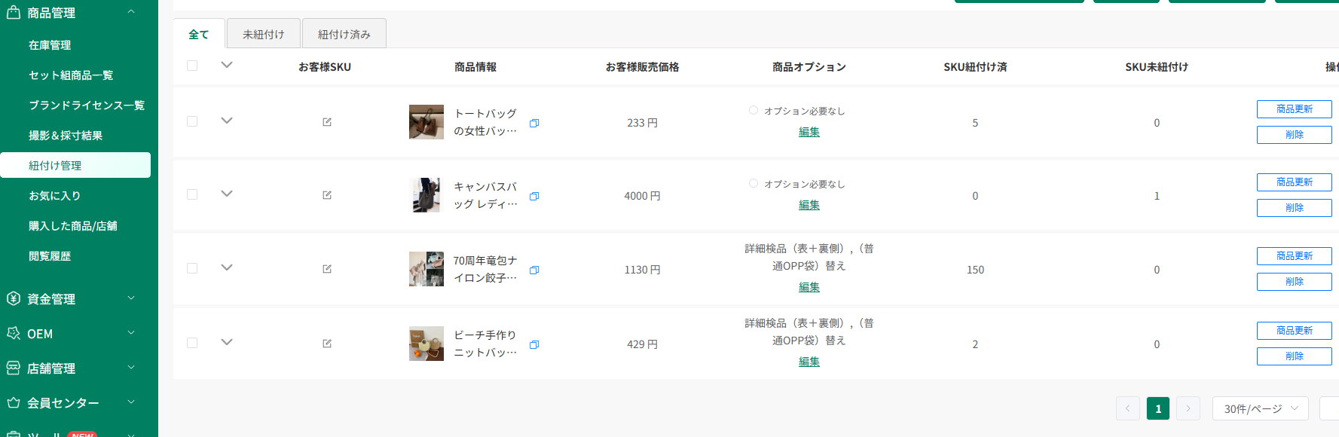Switch to the 紐付け済み tab
This screenshot has width=1339, height=437.
point(344,34)
